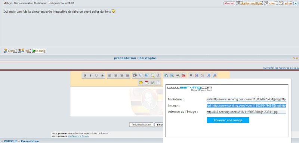Toggle underline text style

click(x=96, y=75)
